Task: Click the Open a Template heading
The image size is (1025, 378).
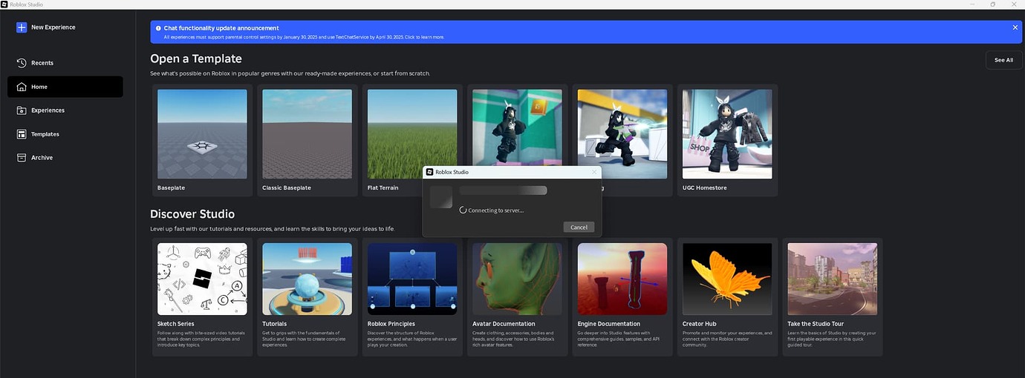Action: click(x=196, y=59)
